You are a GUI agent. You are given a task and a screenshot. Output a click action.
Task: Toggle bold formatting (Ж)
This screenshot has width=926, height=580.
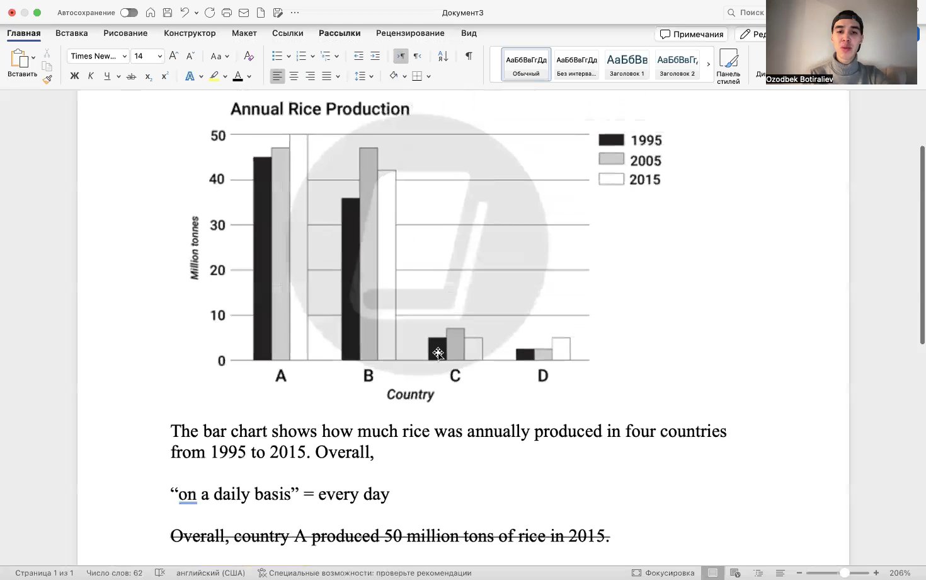[74, 76]
